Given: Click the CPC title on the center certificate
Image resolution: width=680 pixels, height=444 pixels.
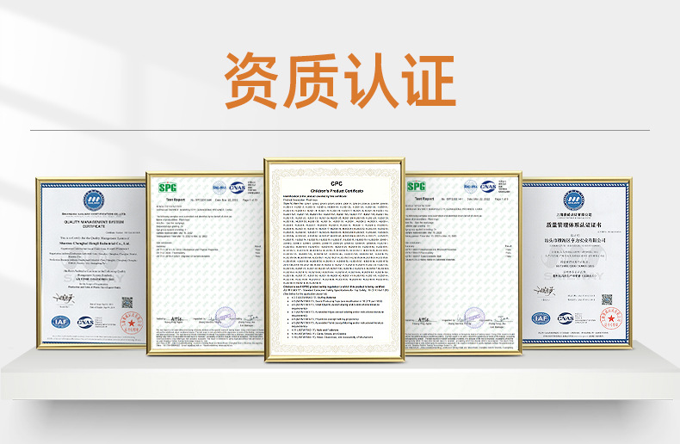Looking at the screenshot, I should (337, 183).
